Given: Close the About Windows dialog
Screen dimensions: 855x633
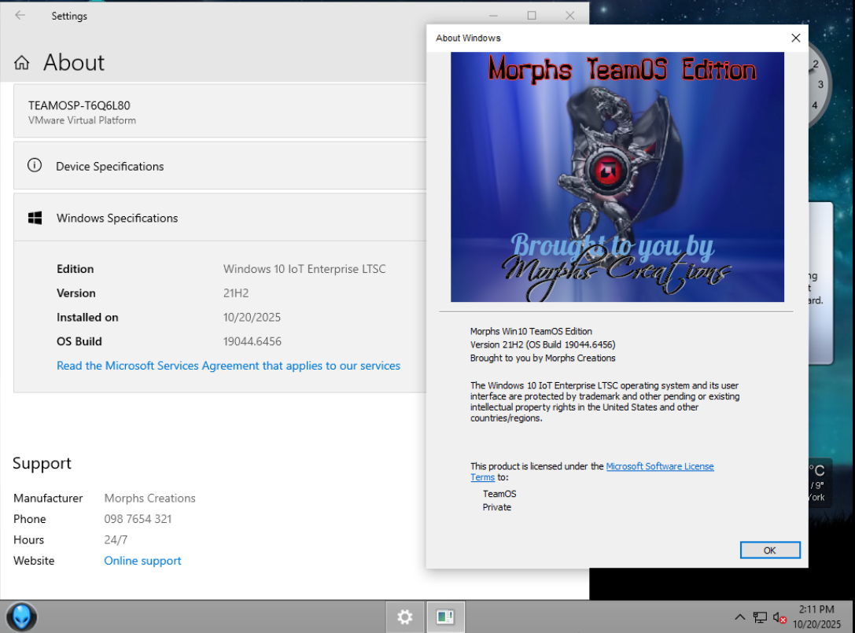Looking at the screenshot, I should pyautogui.click(x=795, y=38).
